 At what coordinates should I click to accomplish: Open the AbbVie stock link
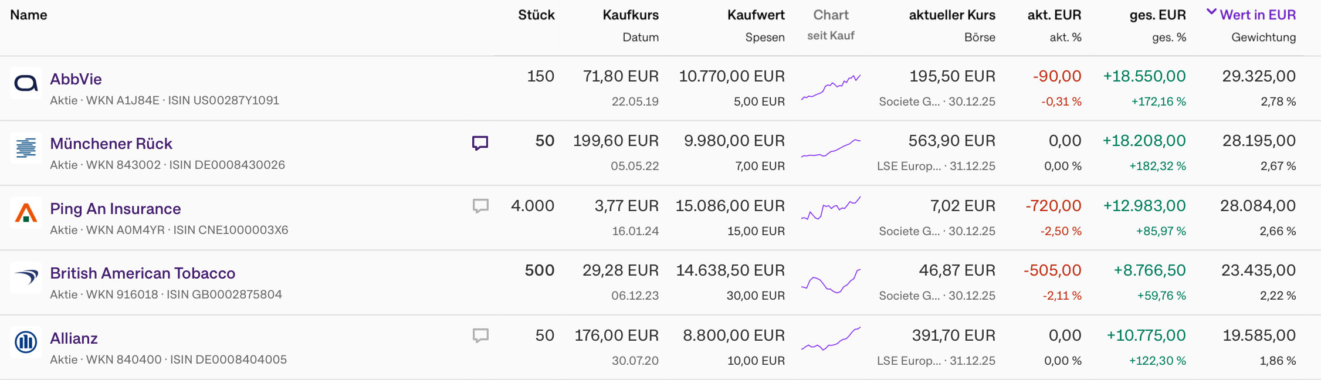pyautogui.click(x=76, y=79)
